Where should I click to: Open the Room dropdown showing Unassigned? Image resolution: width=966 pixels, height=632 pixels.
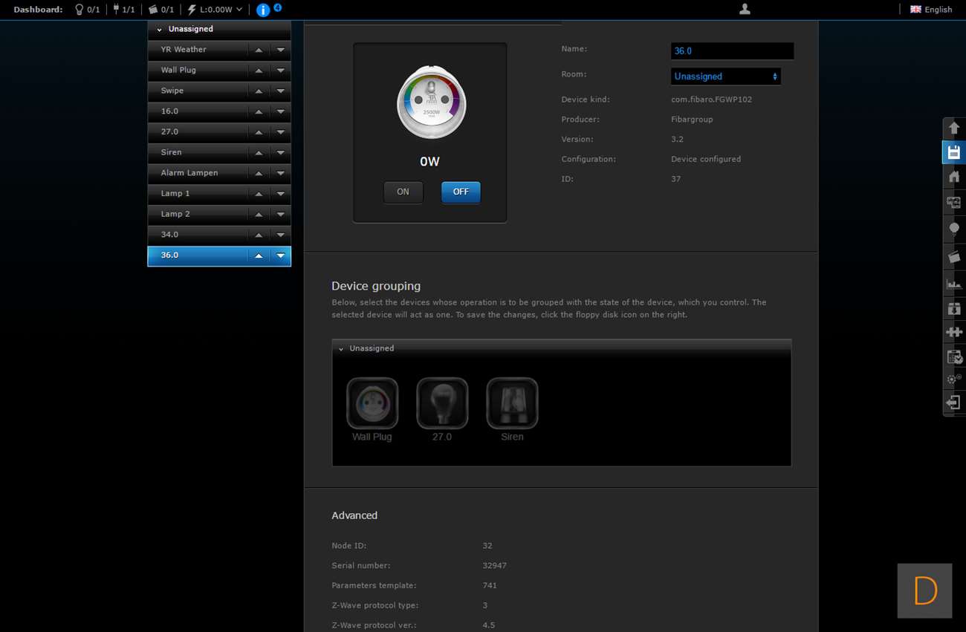725,76
